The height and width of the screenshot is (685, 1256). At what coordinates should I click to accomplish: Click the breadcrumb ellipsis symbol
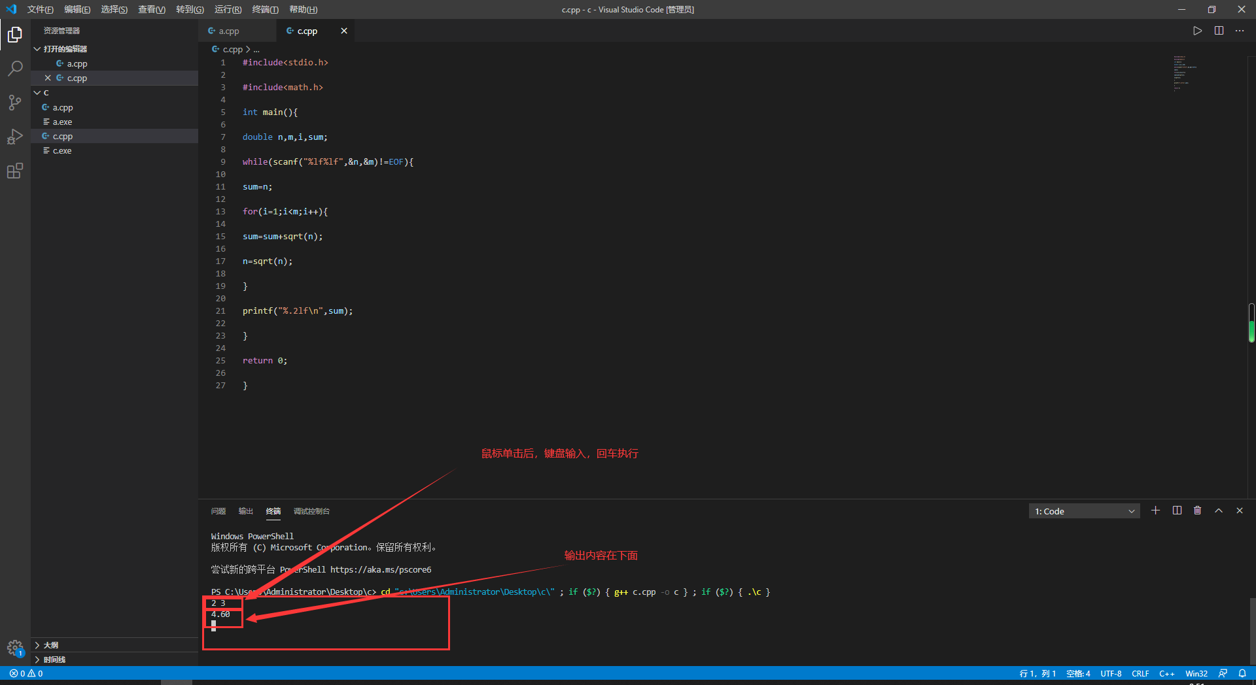click(256, 49)
